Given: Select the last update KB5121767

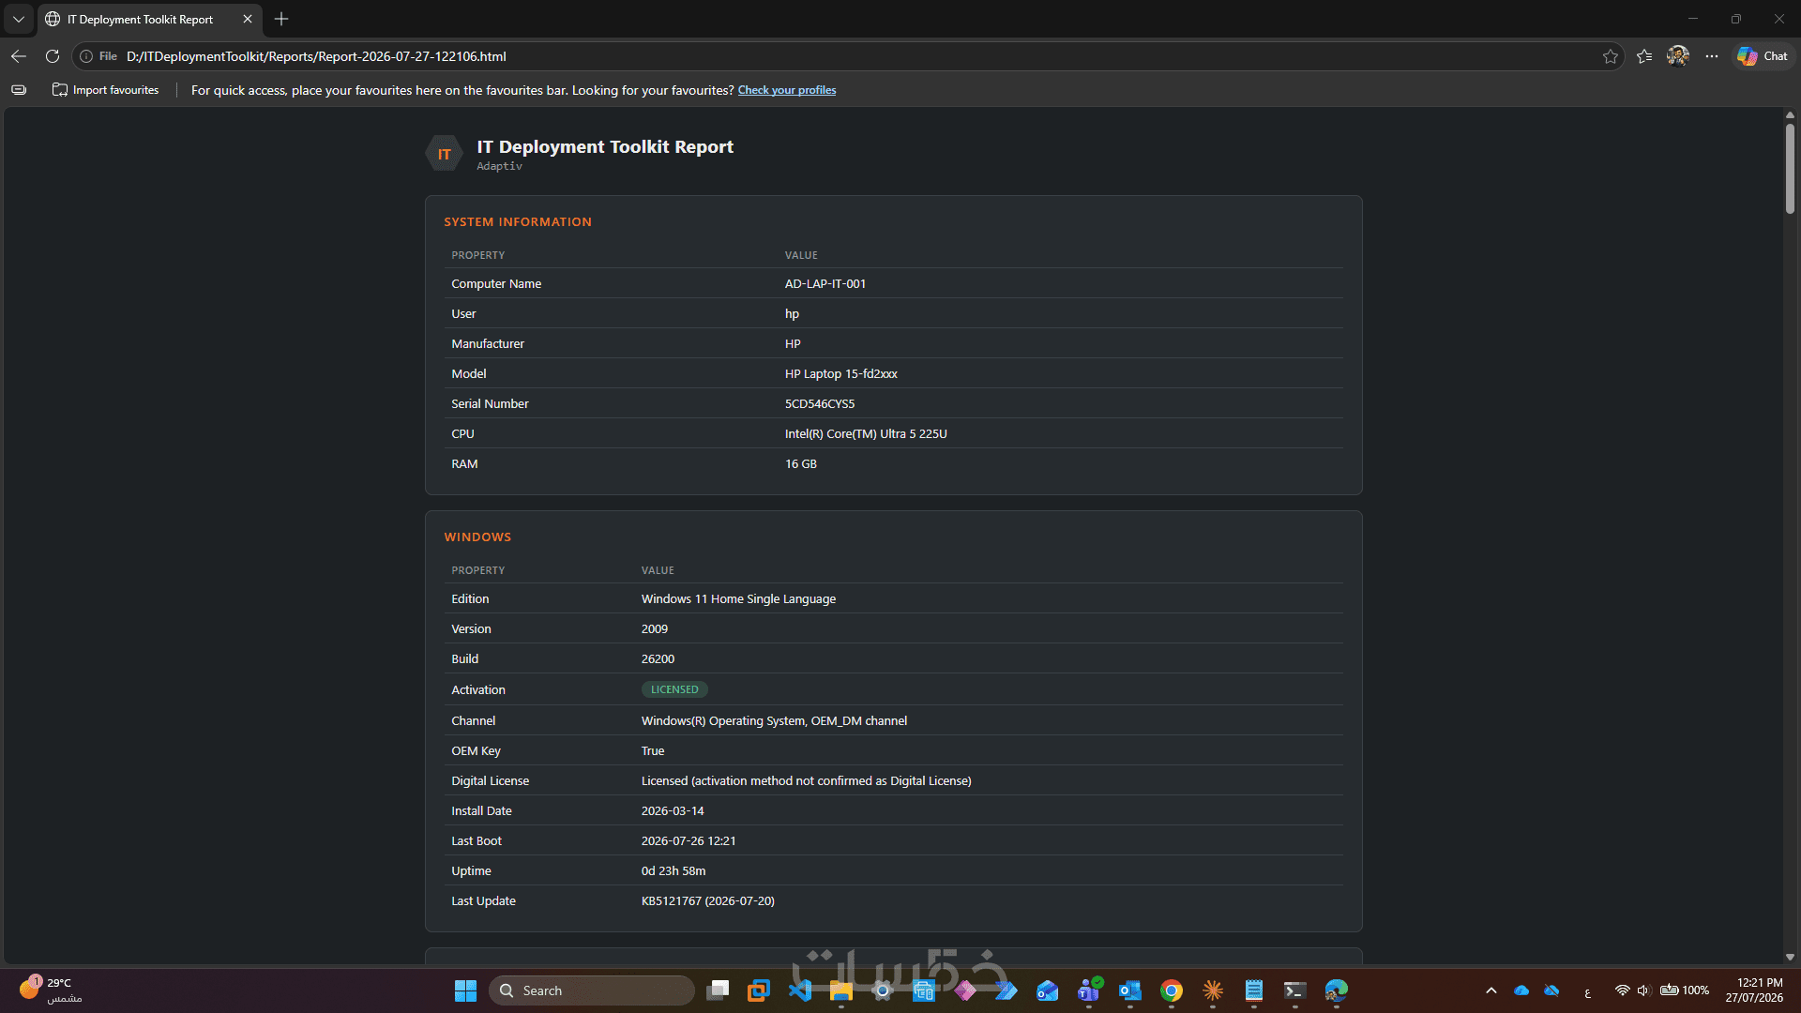Looking at the screenshot, I should click(708, 900).
